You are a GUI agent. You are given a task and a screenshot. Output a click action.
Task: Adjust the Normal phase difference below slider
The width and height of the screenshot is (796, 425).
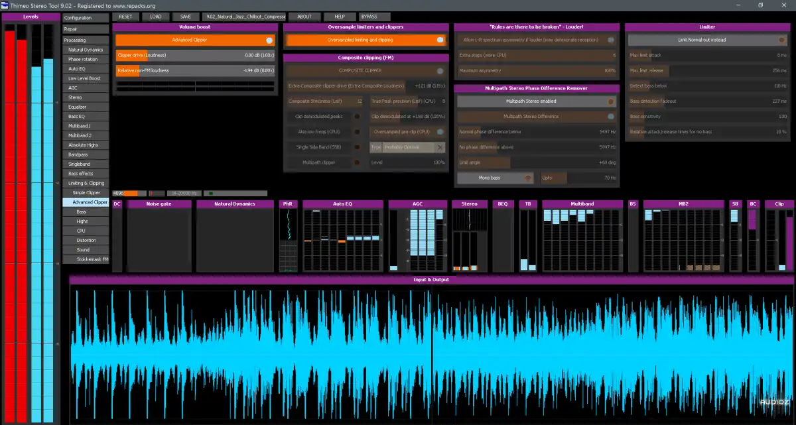click(537, 132)
